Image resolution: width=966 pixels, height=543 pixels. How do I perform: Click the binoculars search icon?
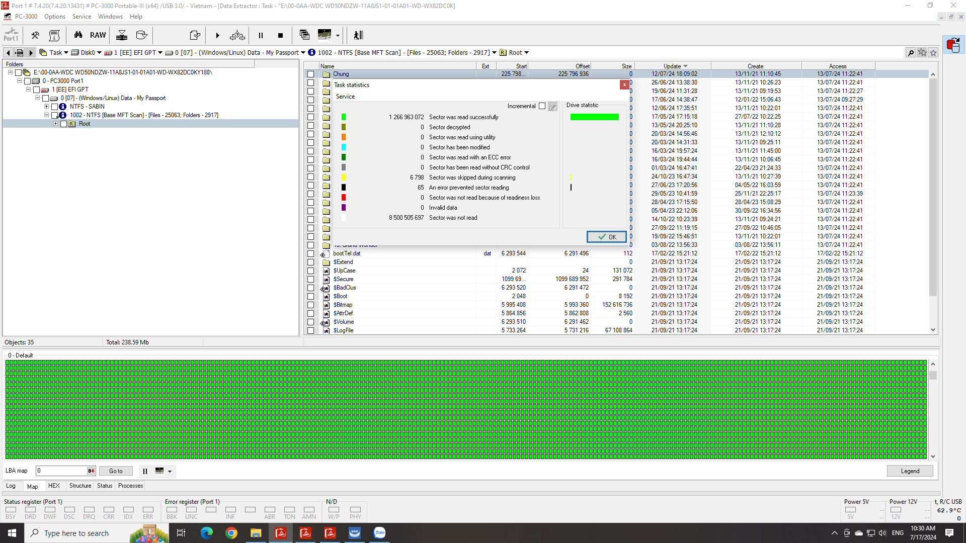(78, 35)
